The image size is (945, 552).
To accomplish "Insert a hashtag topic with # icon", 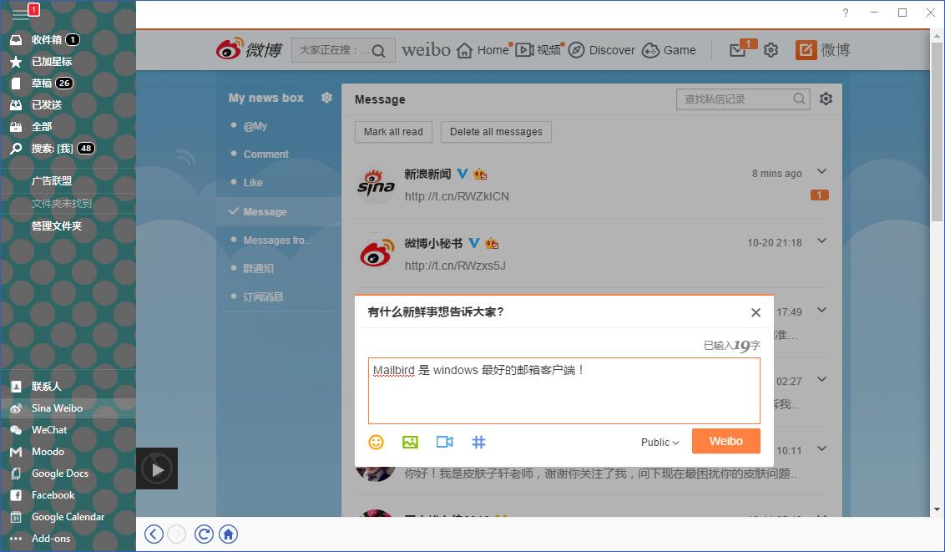I will point(478,442).
